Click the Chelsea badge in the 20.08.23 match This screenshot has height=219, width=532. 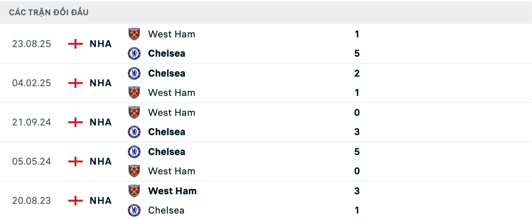coord(134,210)
